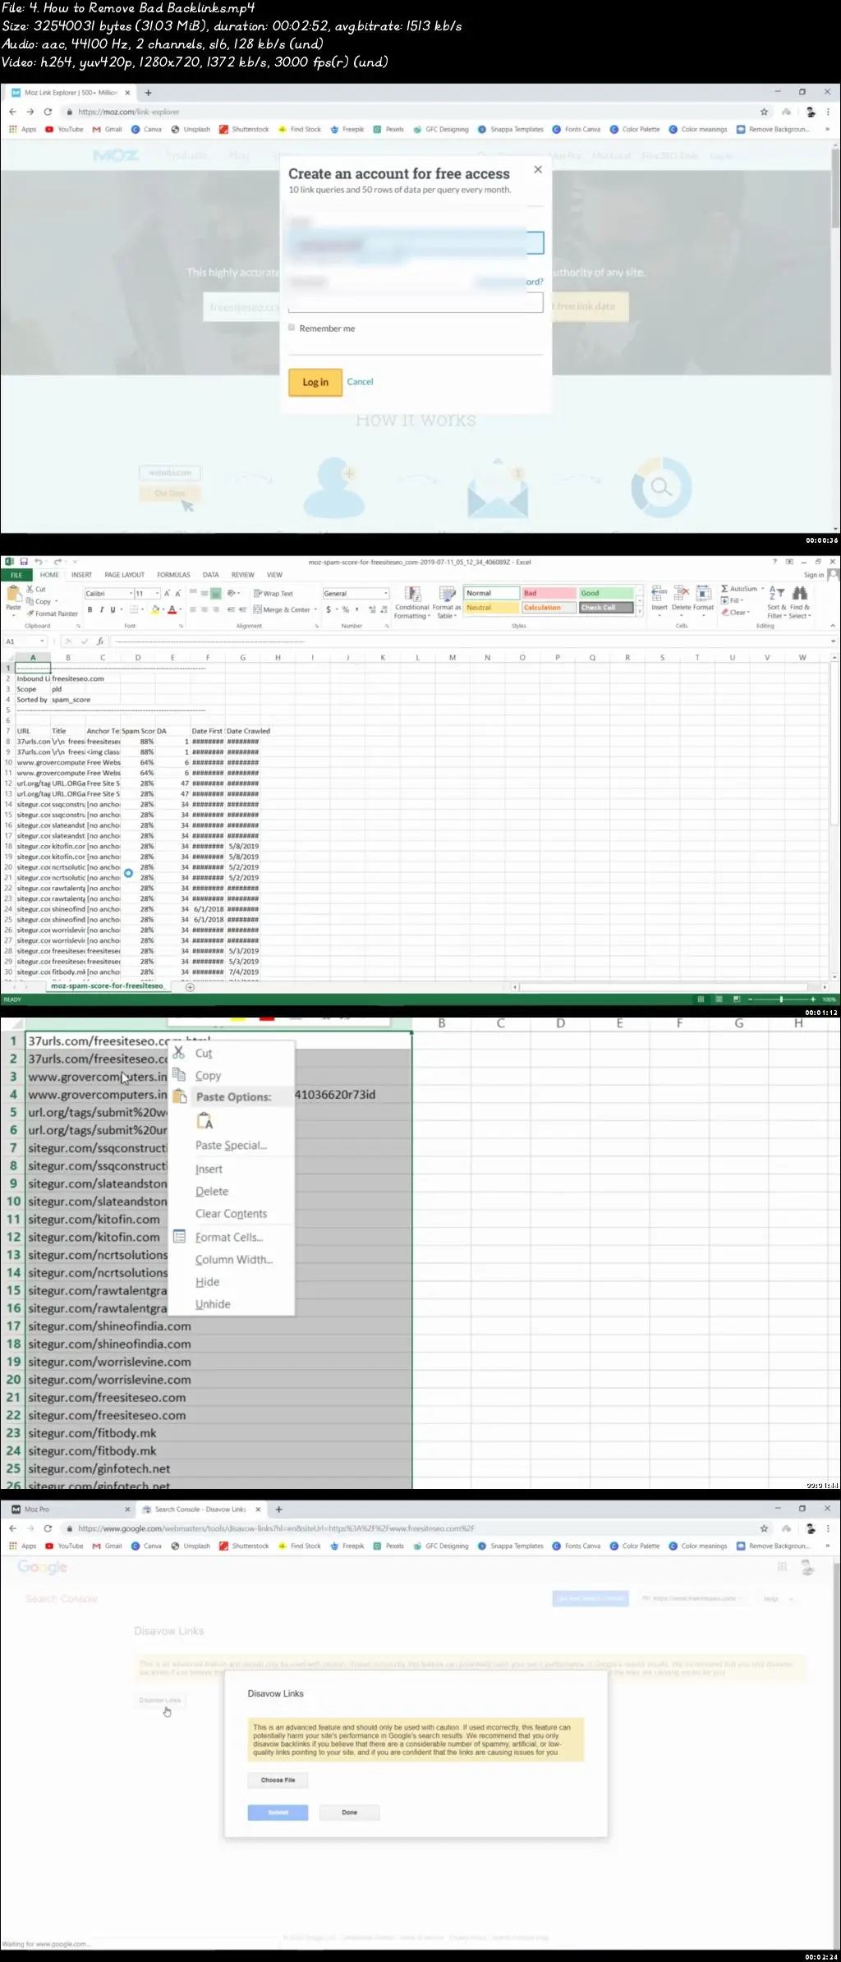
Task: Click Done in Disavow Links dialog
Action: (350, 1812)
